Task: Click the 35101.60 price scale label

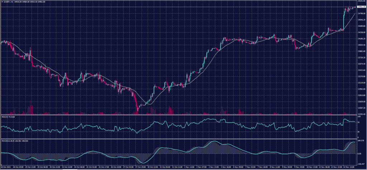Action: [x=361, y=1]
